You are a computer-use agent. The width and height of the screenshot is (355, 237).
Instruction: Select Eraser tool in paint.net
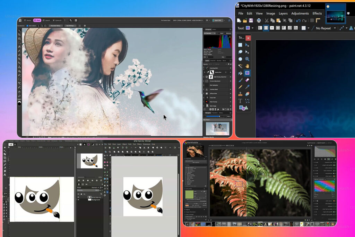247,80
